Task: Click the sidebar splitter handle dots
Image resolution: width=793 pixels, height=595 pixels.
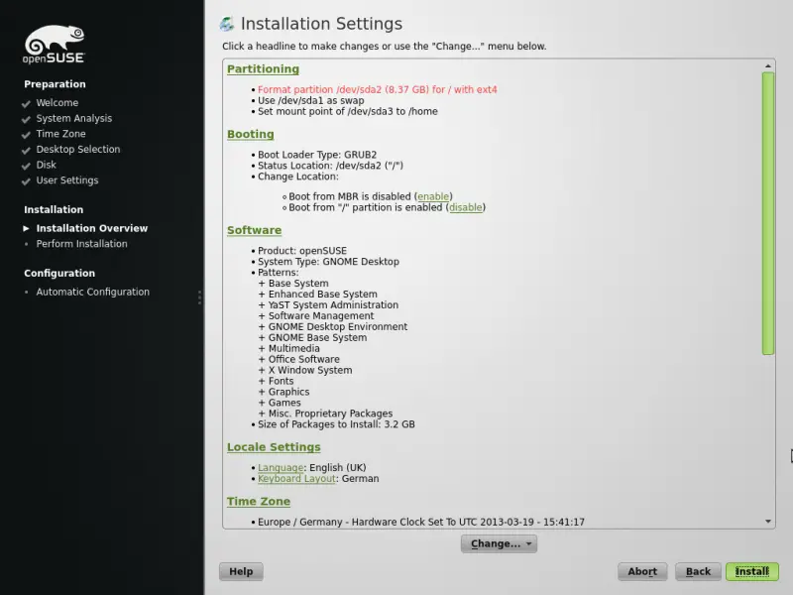Action: coord(200,297)
